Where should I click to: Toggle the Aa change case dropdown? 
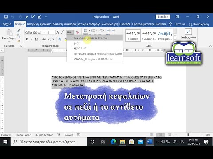70,32
